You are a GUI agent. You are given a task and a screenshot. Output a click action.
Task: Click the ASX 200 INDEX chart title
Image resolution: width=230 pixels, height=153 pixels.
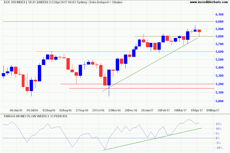(63, 2)
